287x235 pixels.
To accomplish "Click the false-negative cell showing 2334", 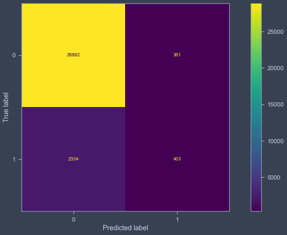I will [x=74, y=159].
